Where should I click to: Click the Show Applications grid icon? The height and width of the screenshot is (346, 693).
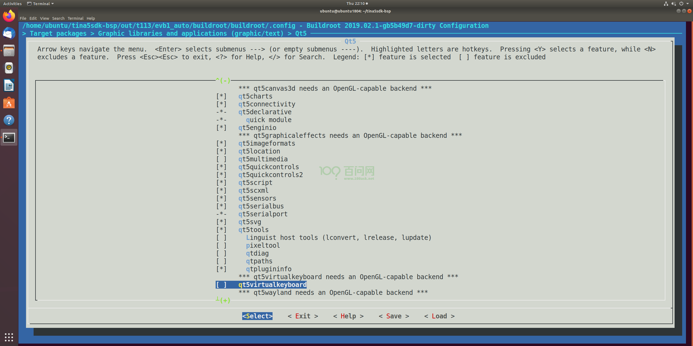9,337
